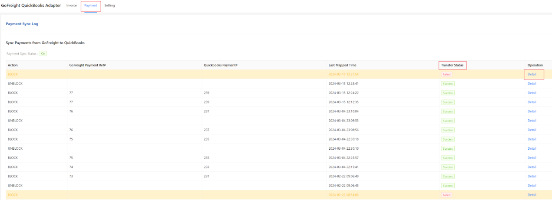The height and width of the screenshot is (200, 552).
Task: Toggle the Payment Sync Status On switch
Action: click(x=43, y=53)
